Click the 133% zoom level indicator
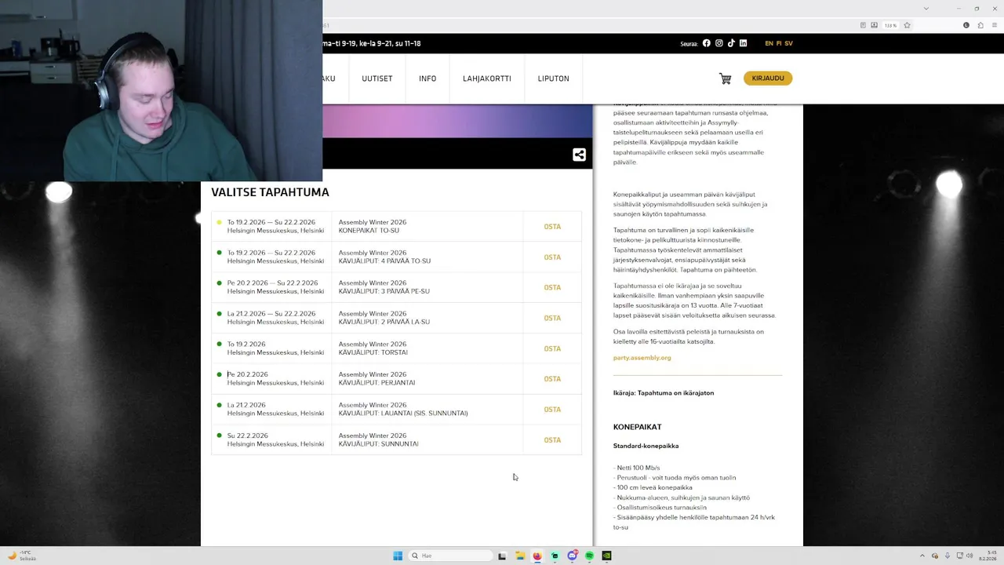The image size is (1004, 565). point(890,25)
